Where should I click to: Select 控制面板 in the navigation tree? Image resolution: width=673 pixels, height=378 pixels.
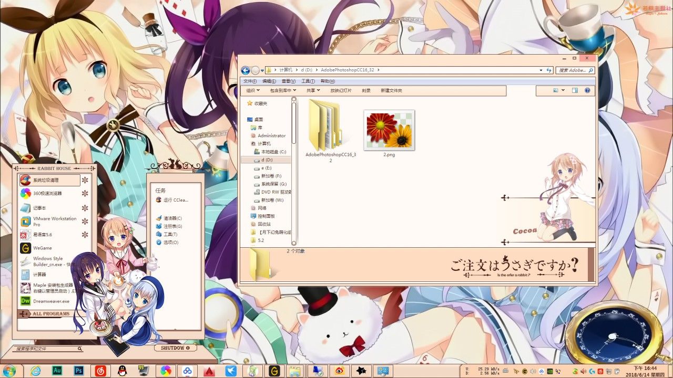pos(267,216)
